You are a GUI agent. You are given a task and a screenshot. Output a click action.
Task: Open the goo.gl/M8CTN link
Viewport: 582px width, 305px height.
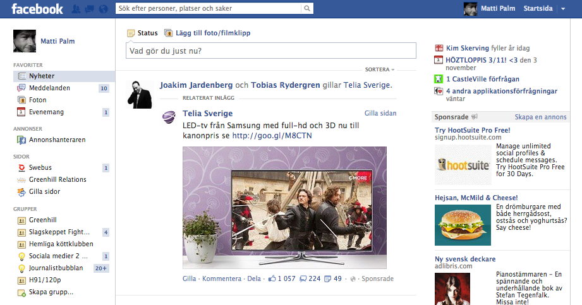coord(272,136)
